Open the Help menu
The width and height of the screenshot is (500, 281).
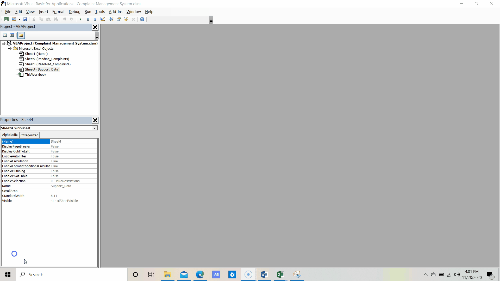tap(149, 12)
